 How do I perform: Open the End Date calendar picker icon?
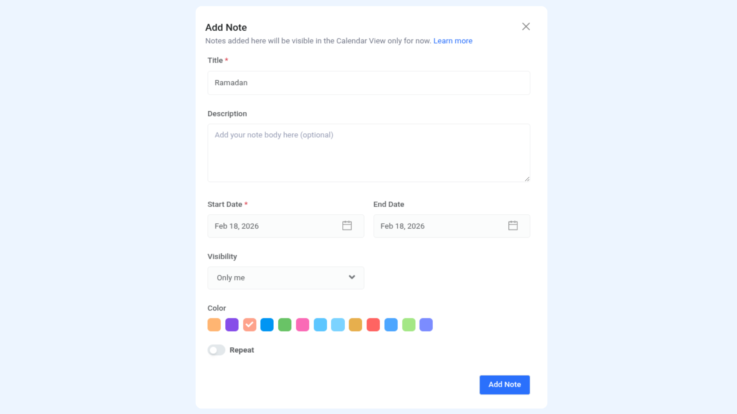coord(513,225)
